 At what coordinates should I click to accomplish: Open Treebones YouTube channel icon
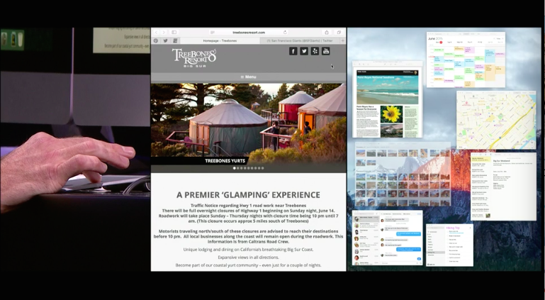[x=326, y=51]
